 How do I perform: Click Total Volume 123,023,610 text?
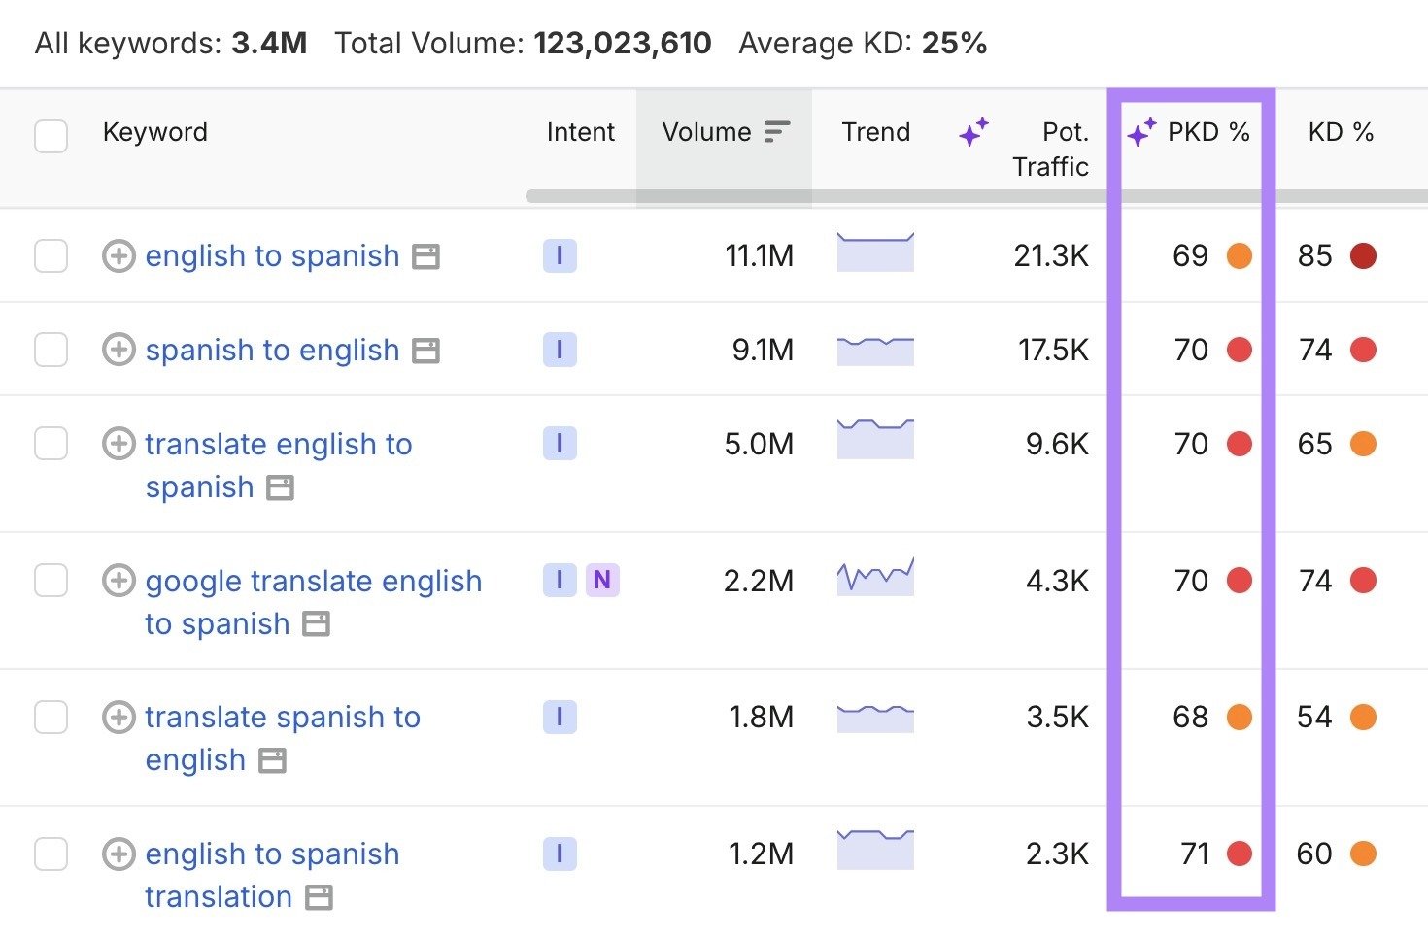coord(523,44)
